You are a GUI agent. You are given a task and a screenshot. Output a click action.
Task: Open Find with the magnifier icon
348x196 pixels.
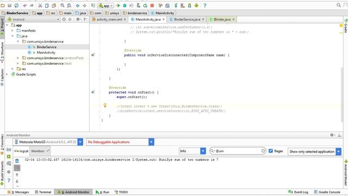[x=63, y=5]
